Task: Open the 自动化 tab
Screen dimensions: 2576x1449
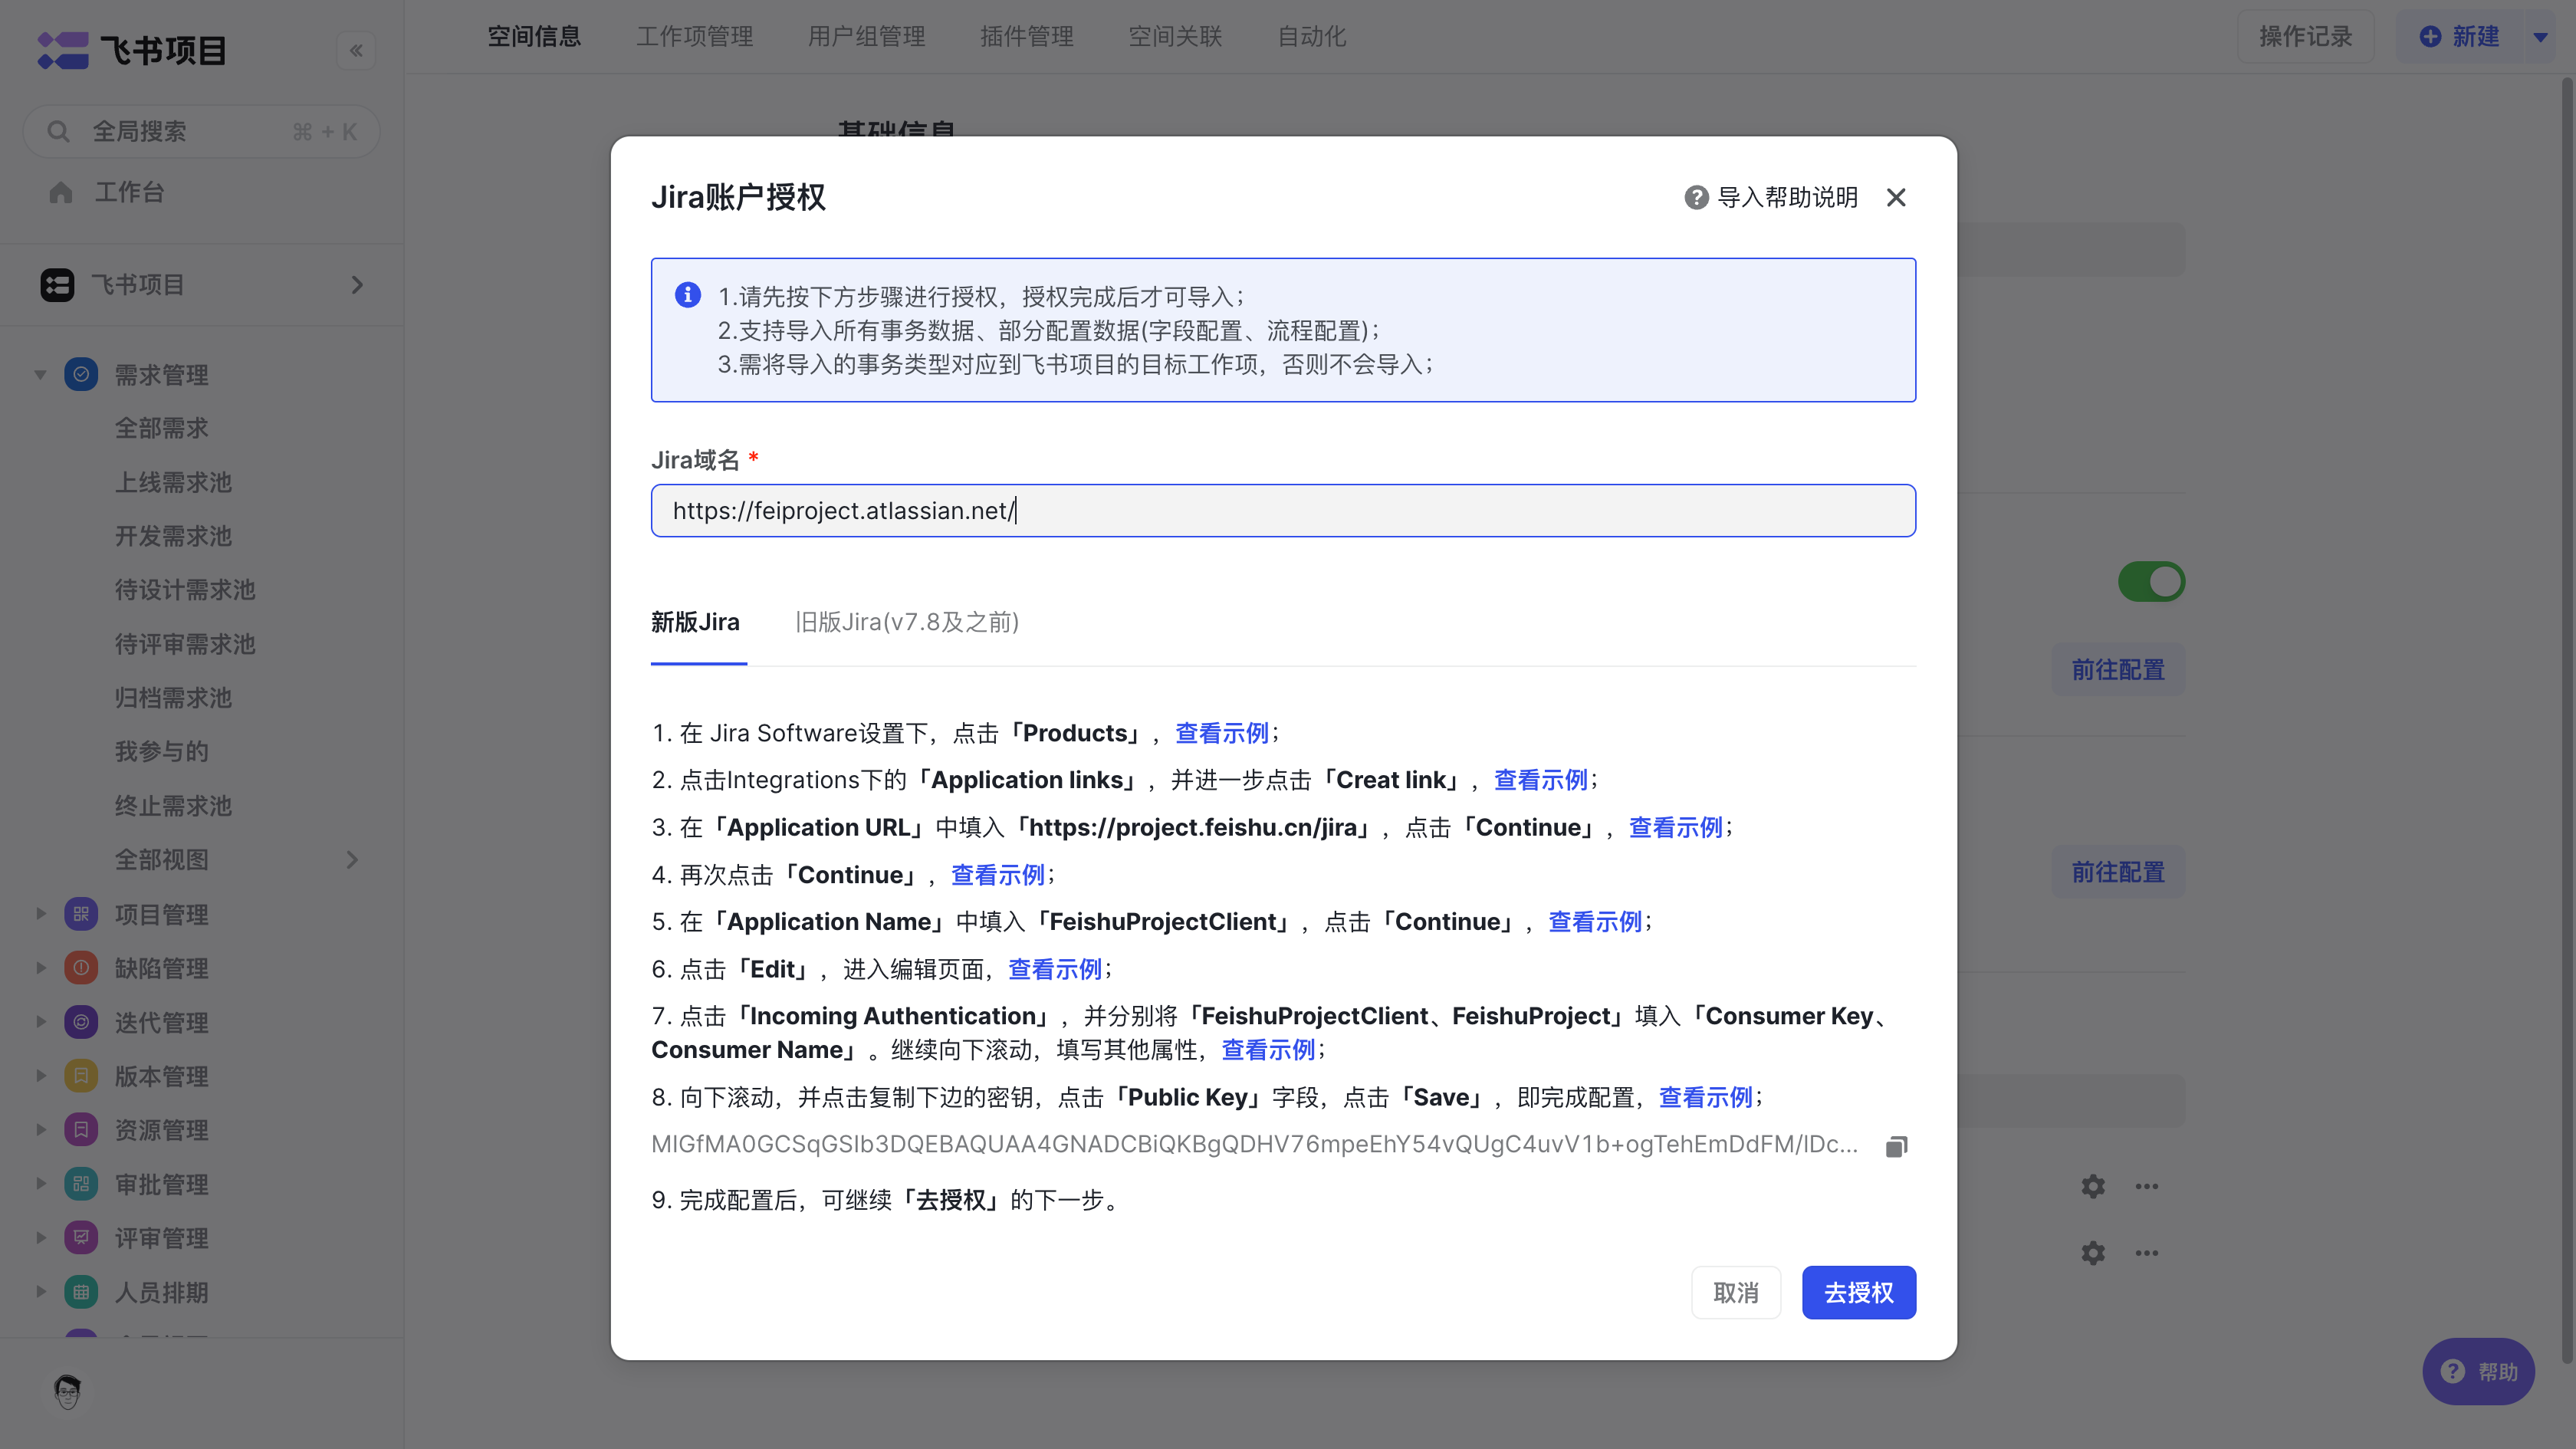Action: pos(1312,37)
